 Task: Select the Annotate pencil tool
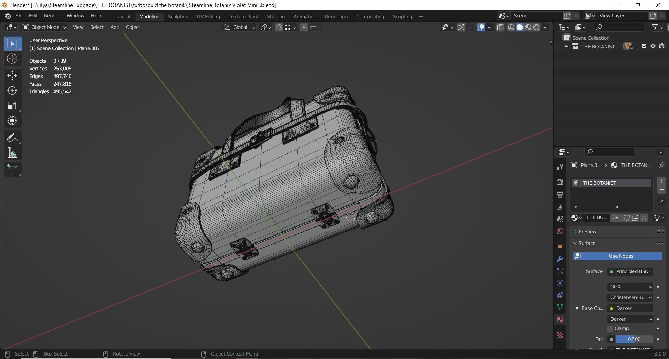[x=12, y=138]
